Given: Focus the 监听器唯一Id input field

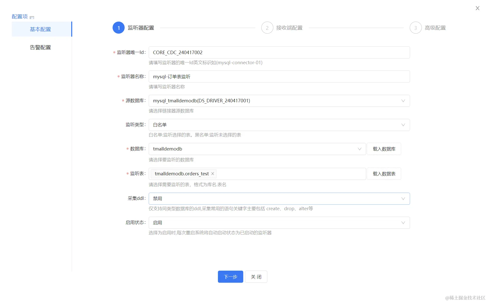Looking at the screenshot, I should [x=279, y=52].
